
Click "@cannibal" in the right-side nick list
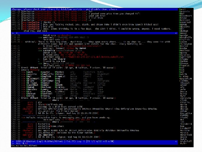[x=185, y=22]
